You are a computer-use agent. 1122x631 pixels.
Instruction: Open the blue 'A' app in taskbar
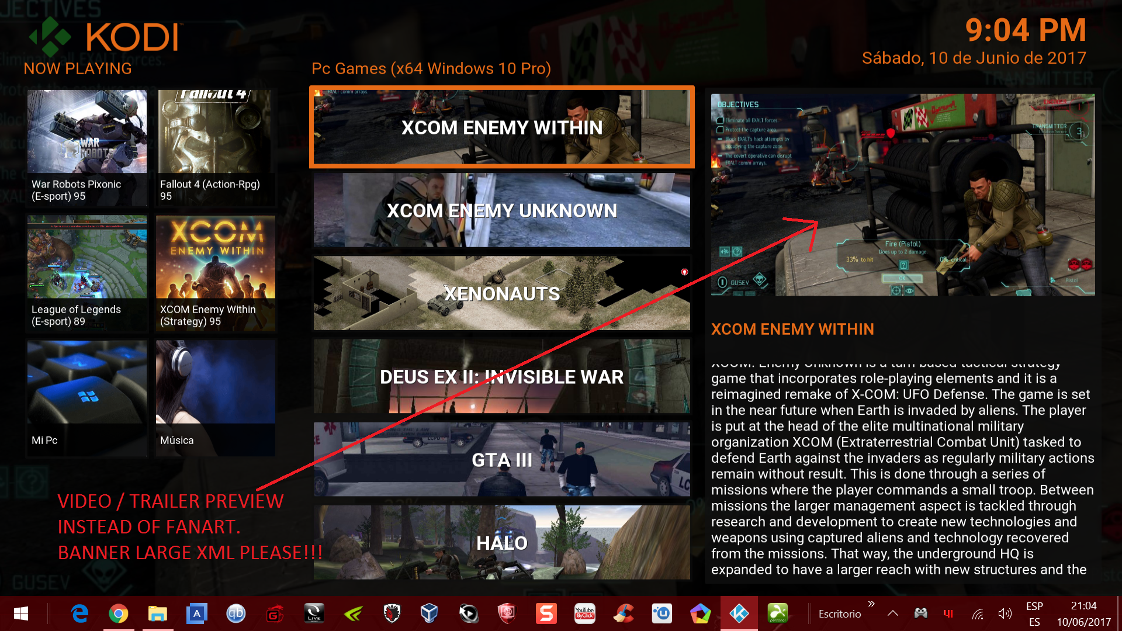point(197,613)
